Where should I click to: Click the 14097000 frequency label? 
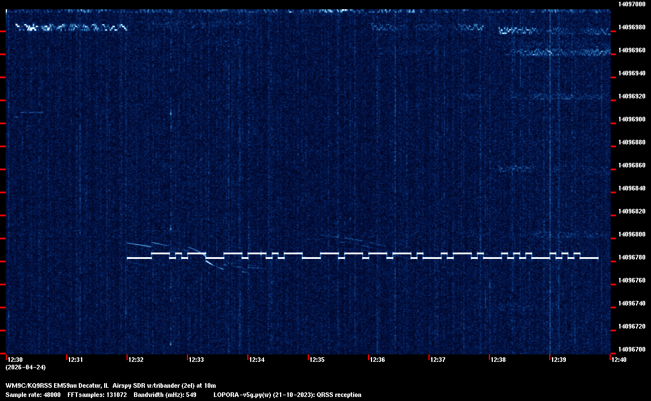(x=631, y=4)
